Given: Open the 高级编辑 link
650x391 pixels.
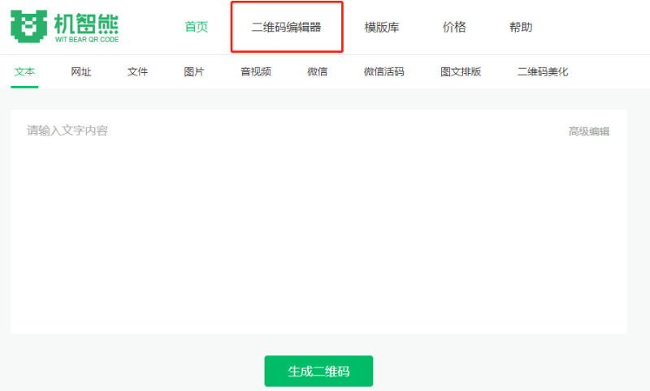Looking at the screenshot, I should tap(588, 131).
